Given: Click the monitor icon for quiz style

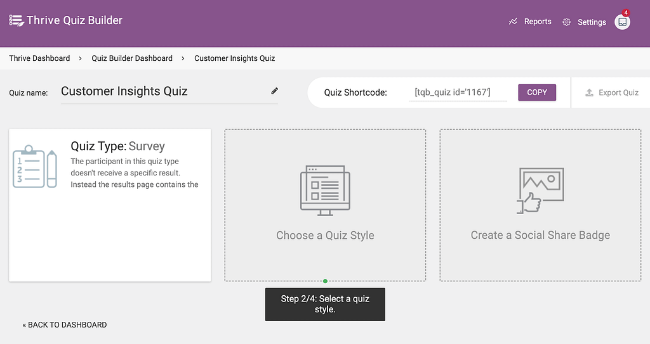Looking at the screenshot, I should point(325,191).
